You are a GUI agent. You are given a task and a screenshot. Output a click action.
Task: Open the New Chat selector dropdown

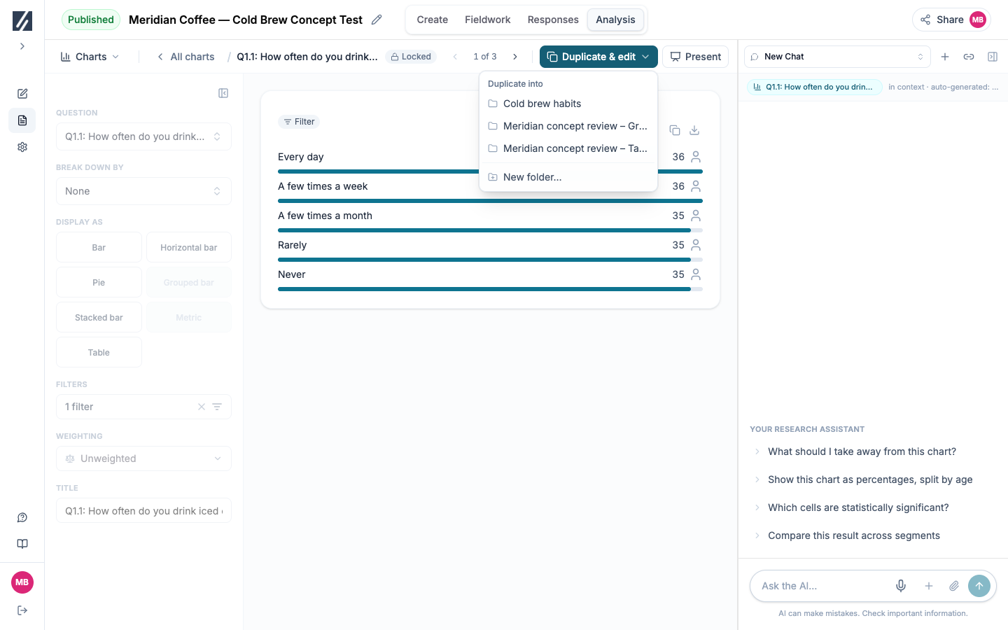point(837,57)
